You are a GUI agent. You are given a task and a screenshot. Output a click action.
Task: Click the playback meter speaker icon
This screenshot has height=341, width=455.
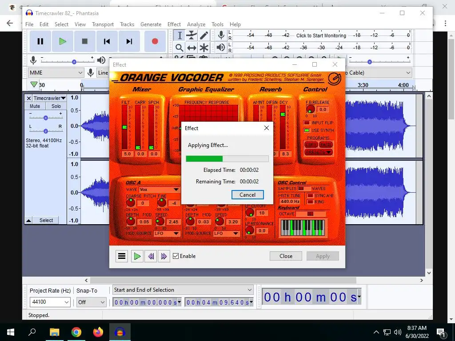(221, 47)
